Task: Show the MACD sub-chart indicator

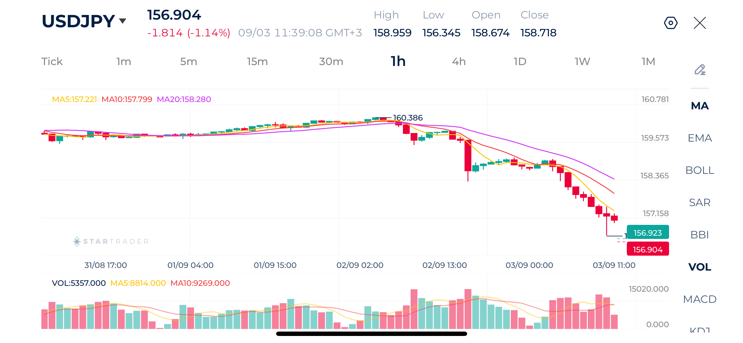Action: (700, 299)
